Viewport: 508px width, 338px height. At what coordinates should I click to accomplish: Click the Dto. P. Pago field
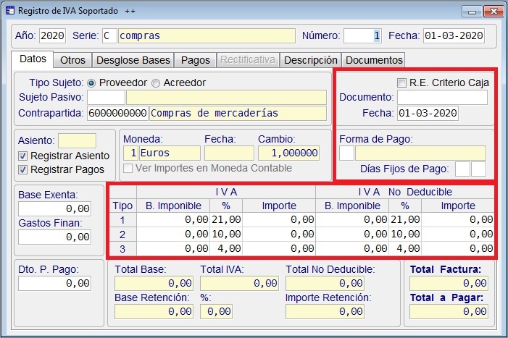(57, 283)
